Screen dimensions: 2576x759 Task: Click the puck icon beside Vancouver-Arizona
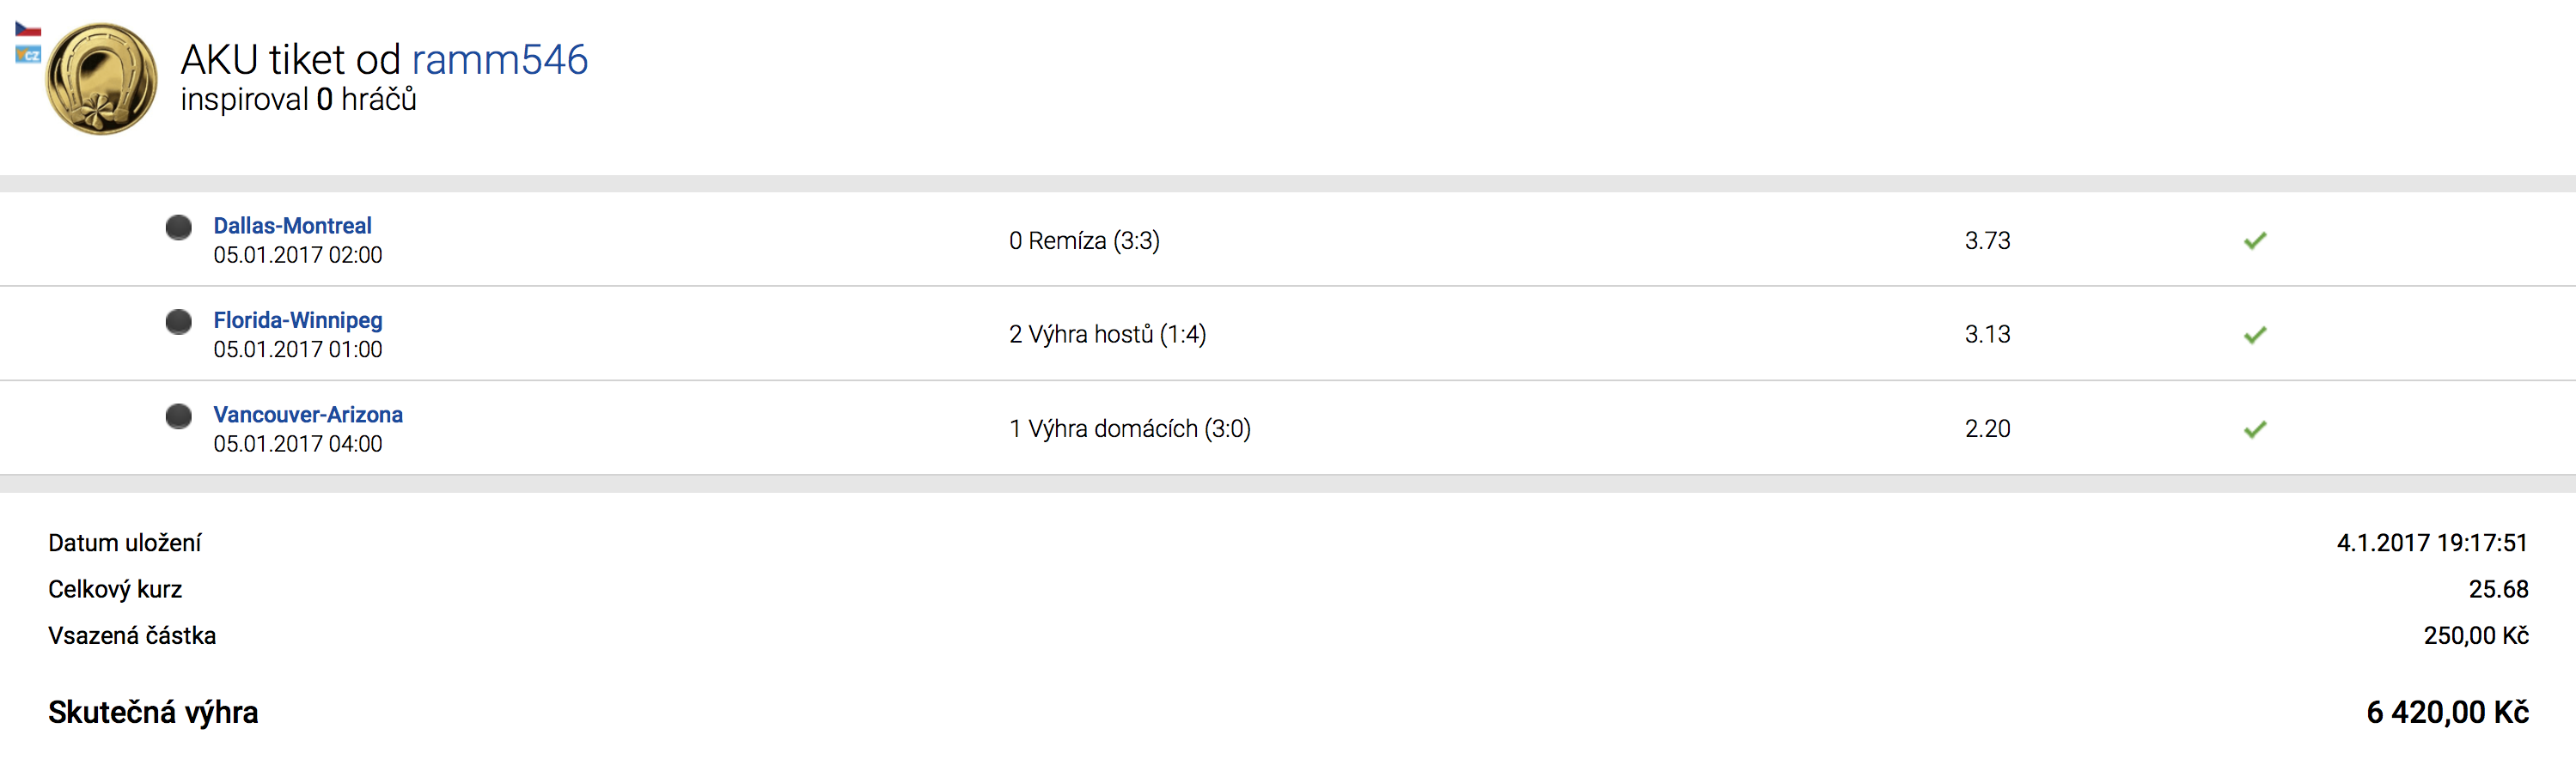179,416
